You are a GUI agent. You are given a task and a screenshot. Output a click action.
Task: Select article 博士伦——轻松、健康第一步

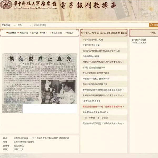96,78
